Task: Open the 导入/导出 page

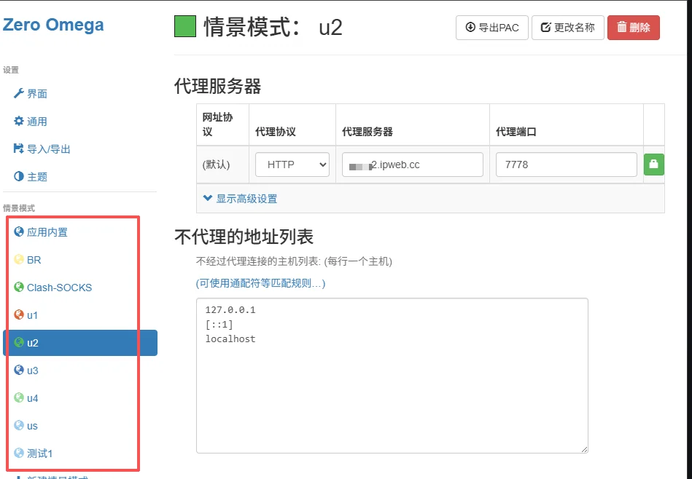Action: tap(42, 149)
